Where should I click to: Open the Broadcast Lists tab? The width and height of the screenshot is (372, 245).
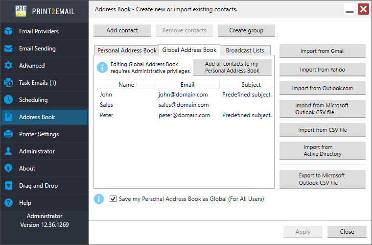click(245, 50)
